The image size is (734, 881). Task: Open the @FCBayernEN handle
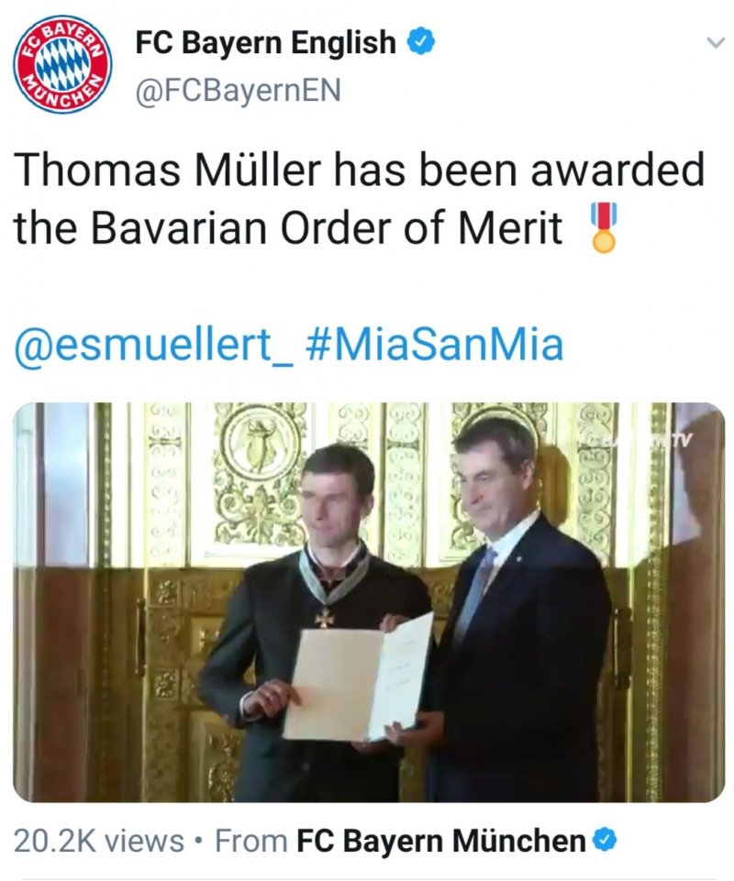238,91
